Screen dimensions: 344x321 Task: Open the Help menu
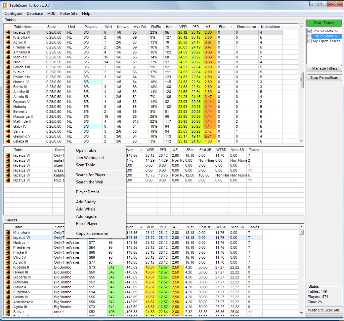86,14
